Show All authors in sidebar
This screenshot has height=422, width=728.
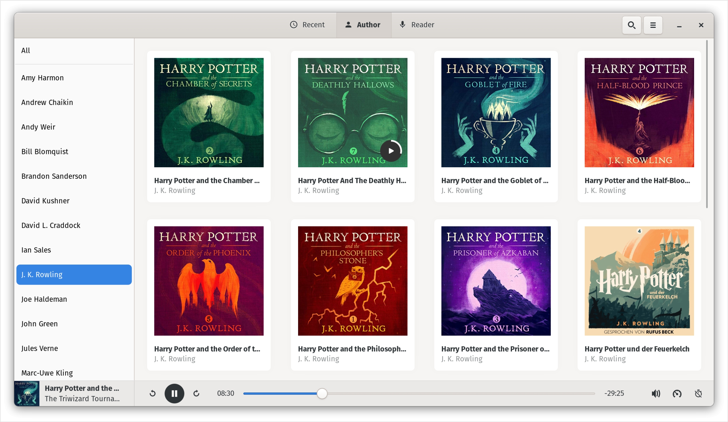(x=26, y=51)
